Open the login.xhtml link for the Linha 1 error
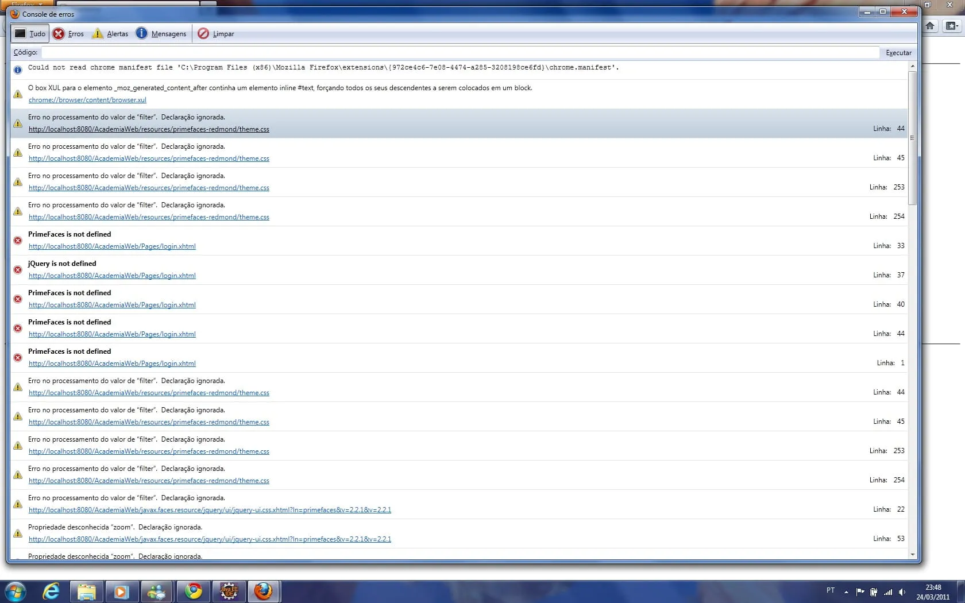 pos(112,364)
